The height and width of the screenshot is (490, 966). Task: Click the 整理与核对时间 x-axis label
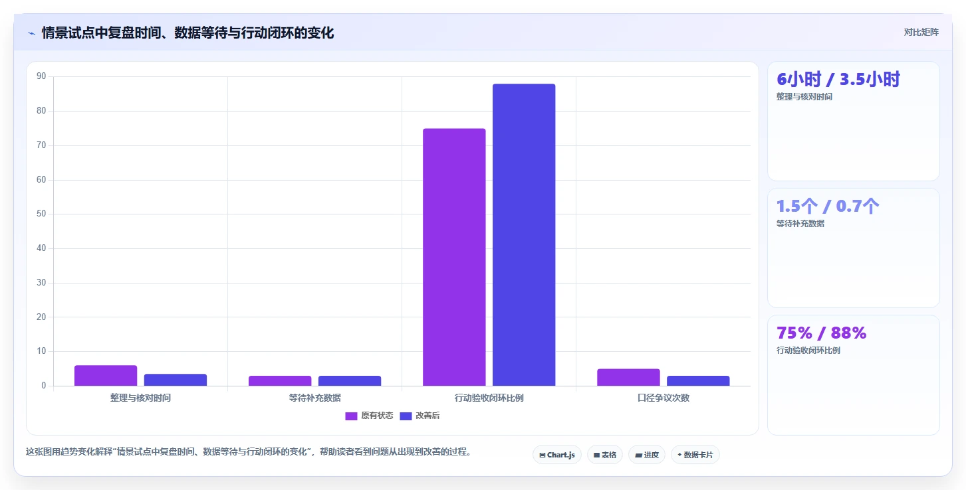click(140, 398)
